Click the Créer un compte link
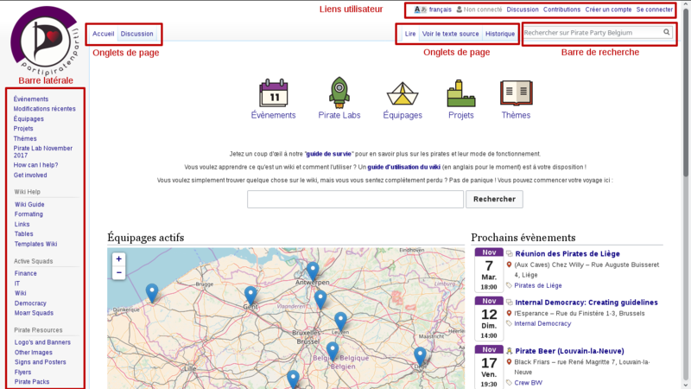The height and width of the screenshot is (389, 691). coord(607,10)
